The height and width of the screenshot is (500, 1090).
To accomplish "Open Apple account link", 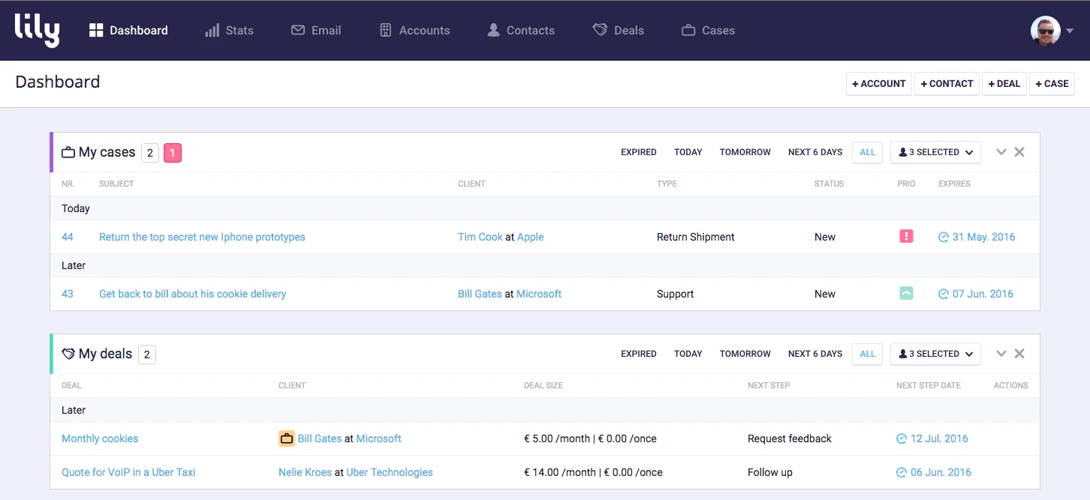I will click(531, 237).
